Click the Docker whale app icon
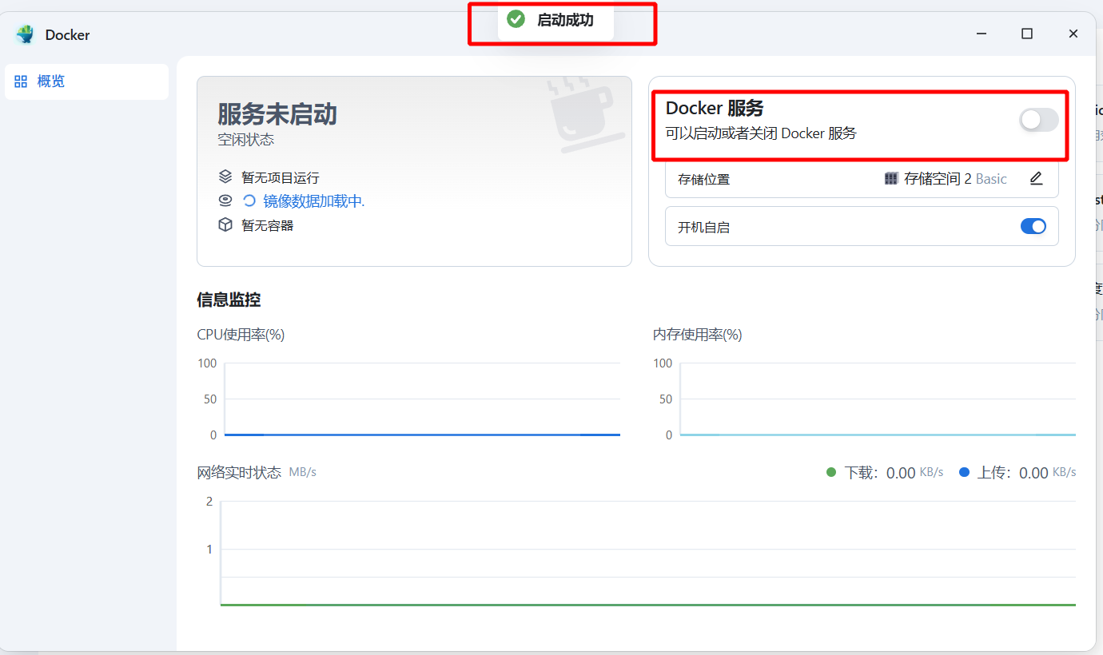The height and width of the screenshot is (655, 1103). [x=26, y=34]
